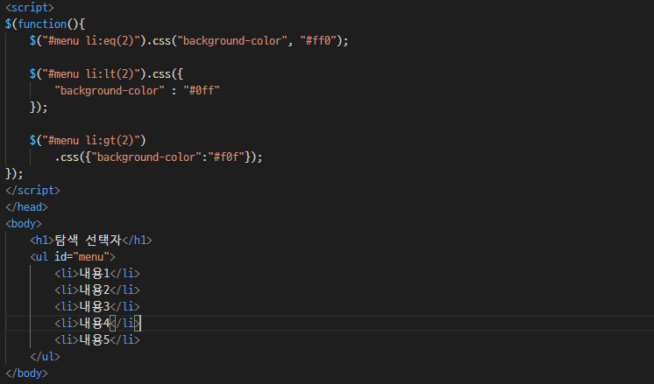Screen dimensions: 654x384
Task: Click the closing </script> tag
Action: [x=33, y=191]
